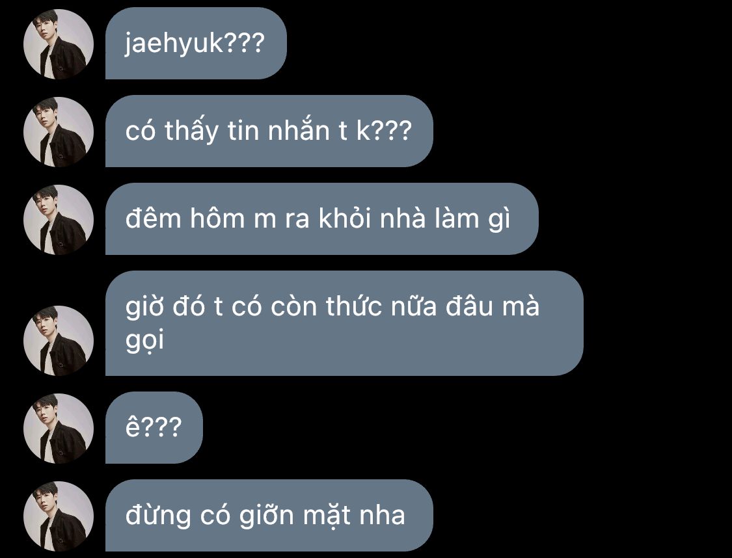The width and height of the screenshot is (732, 558).
Task: Click the word 'gọi' on the bubble's second line
Action: click(144, 341)
